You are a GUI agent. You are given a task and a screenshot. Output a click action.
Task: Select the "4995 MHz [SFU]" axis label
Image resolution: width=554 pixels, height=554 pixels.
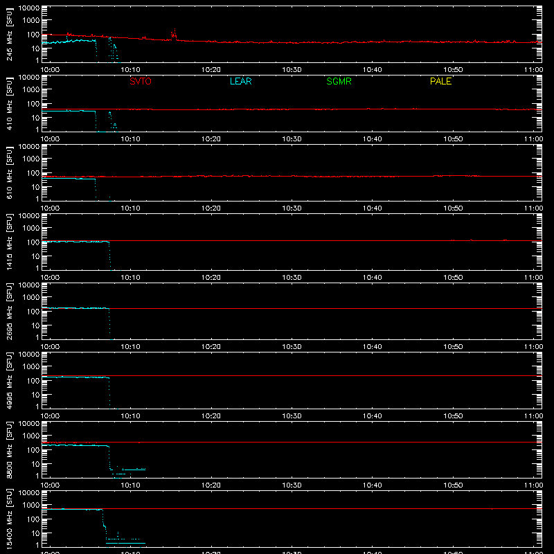(x=9, y=381)
